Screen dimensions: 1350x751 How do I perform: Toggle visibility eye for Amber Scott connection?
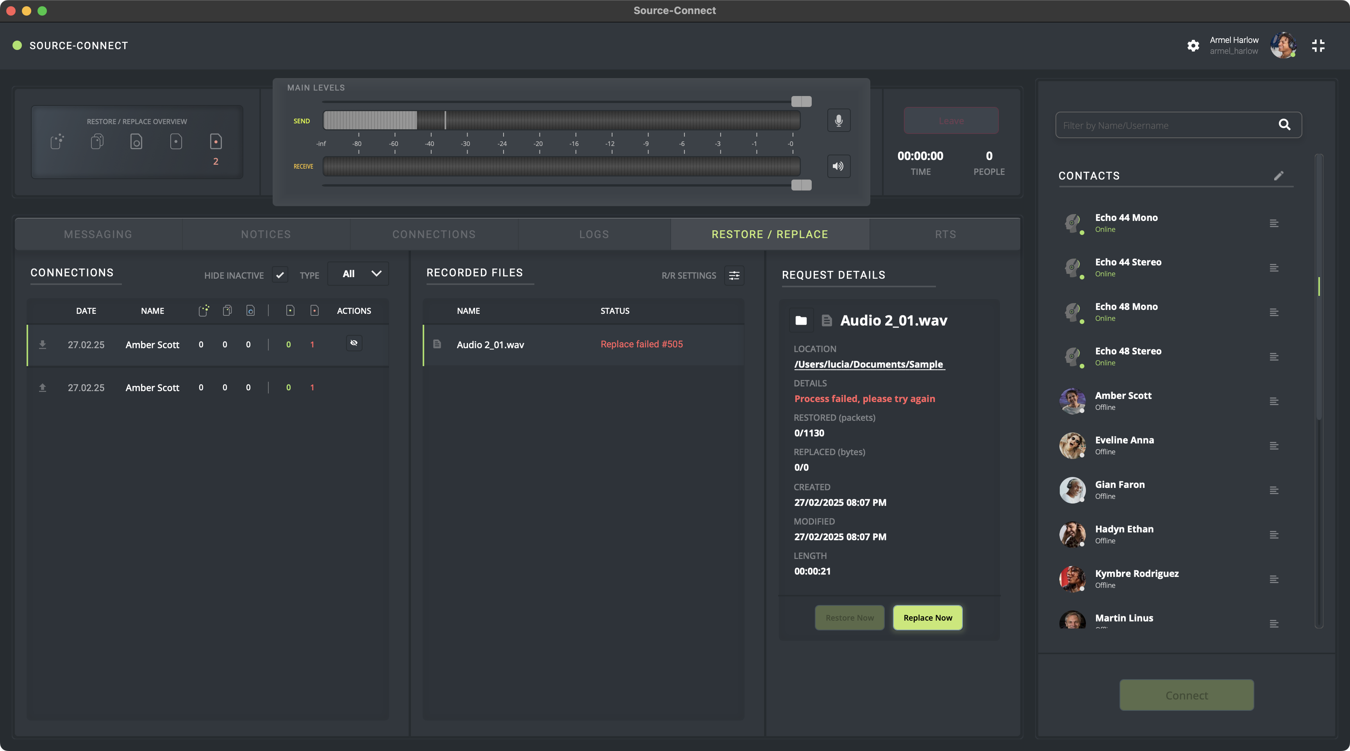tap(354, 343)
